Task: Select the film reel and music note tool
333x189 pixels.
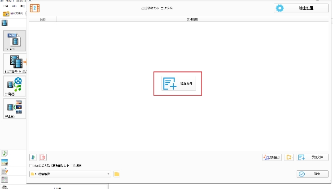Action: [x=15, y=86]
